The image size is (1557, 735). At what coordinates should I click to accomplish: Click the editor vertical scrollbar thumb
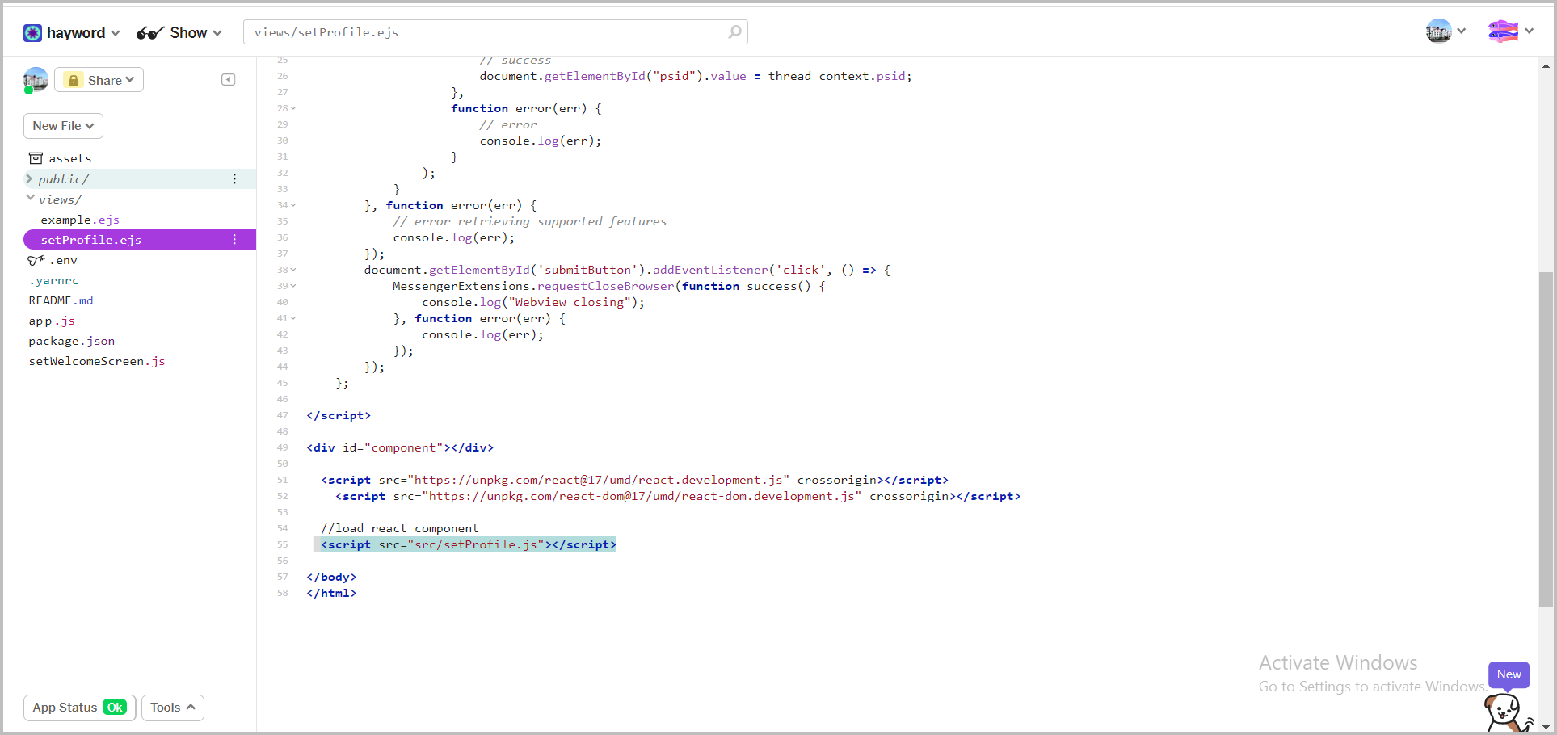pyautogui.click(x=1546, y=439)
